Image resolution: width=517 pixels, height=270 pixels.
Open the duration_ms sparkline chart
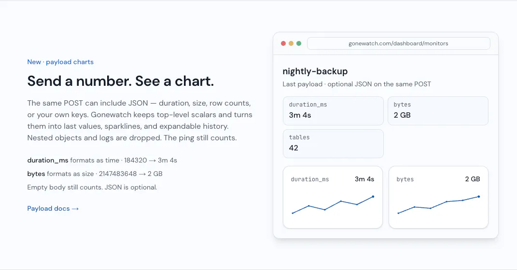tap(333, 197)
